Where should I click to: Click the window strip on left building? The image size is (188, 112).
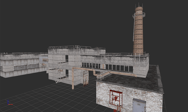[26, 67]
